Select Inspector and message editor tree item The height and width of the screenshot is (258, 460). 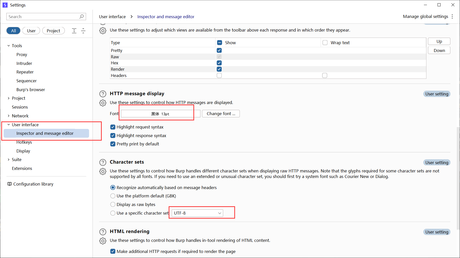click(46, 133)
